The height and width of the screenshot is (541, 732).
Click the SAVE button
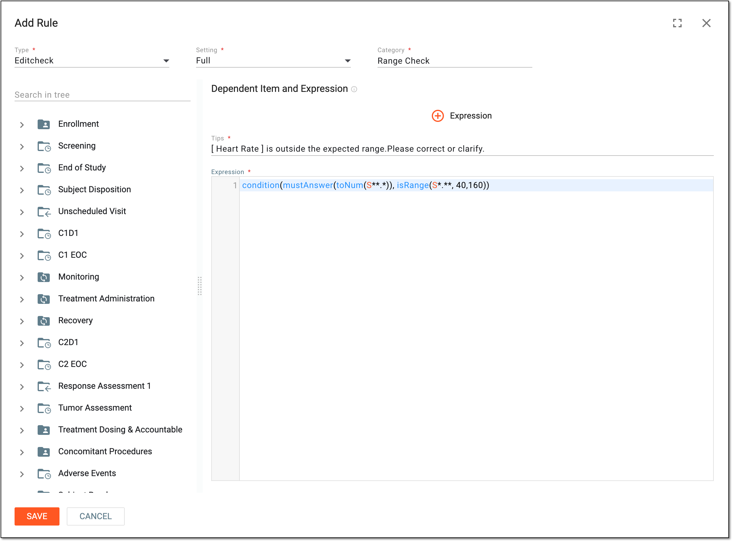pos(37,516)
